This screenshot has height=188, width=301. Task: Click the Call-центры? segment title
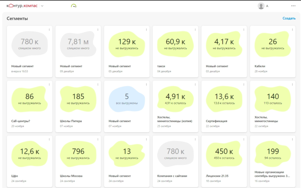tap(21, 121)
